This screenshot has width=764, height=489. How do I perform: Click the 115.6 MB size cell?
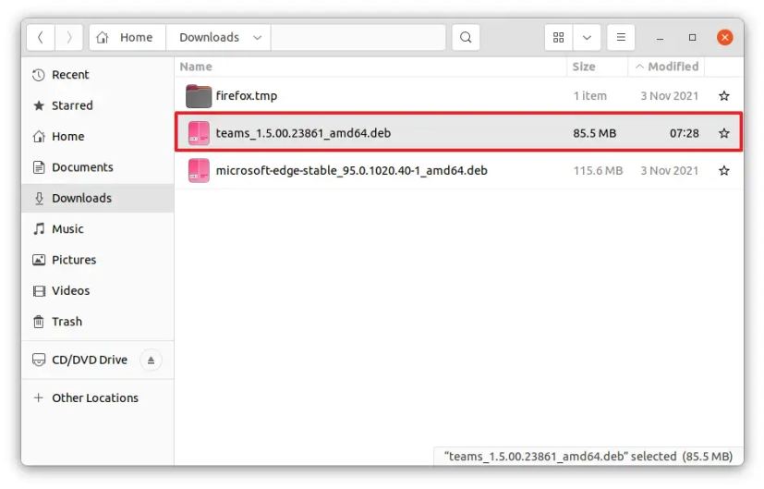[x=598, y=171]
